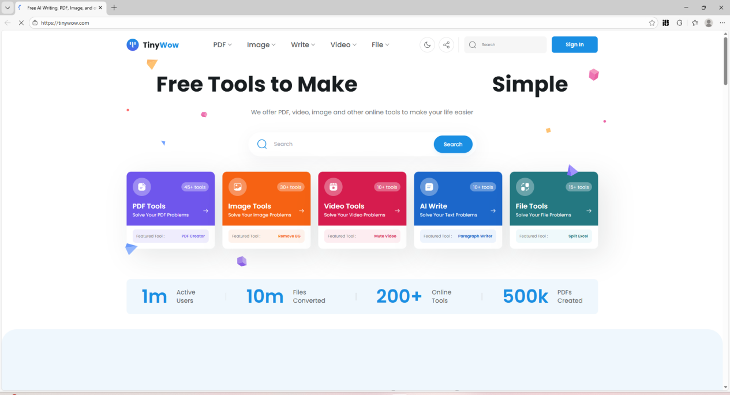
Task: Click the page vertical scrollbar thumb
Action: pos(725,61)
